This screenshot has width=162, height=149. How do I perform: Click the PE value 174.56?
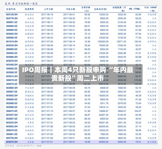point(138,80)
